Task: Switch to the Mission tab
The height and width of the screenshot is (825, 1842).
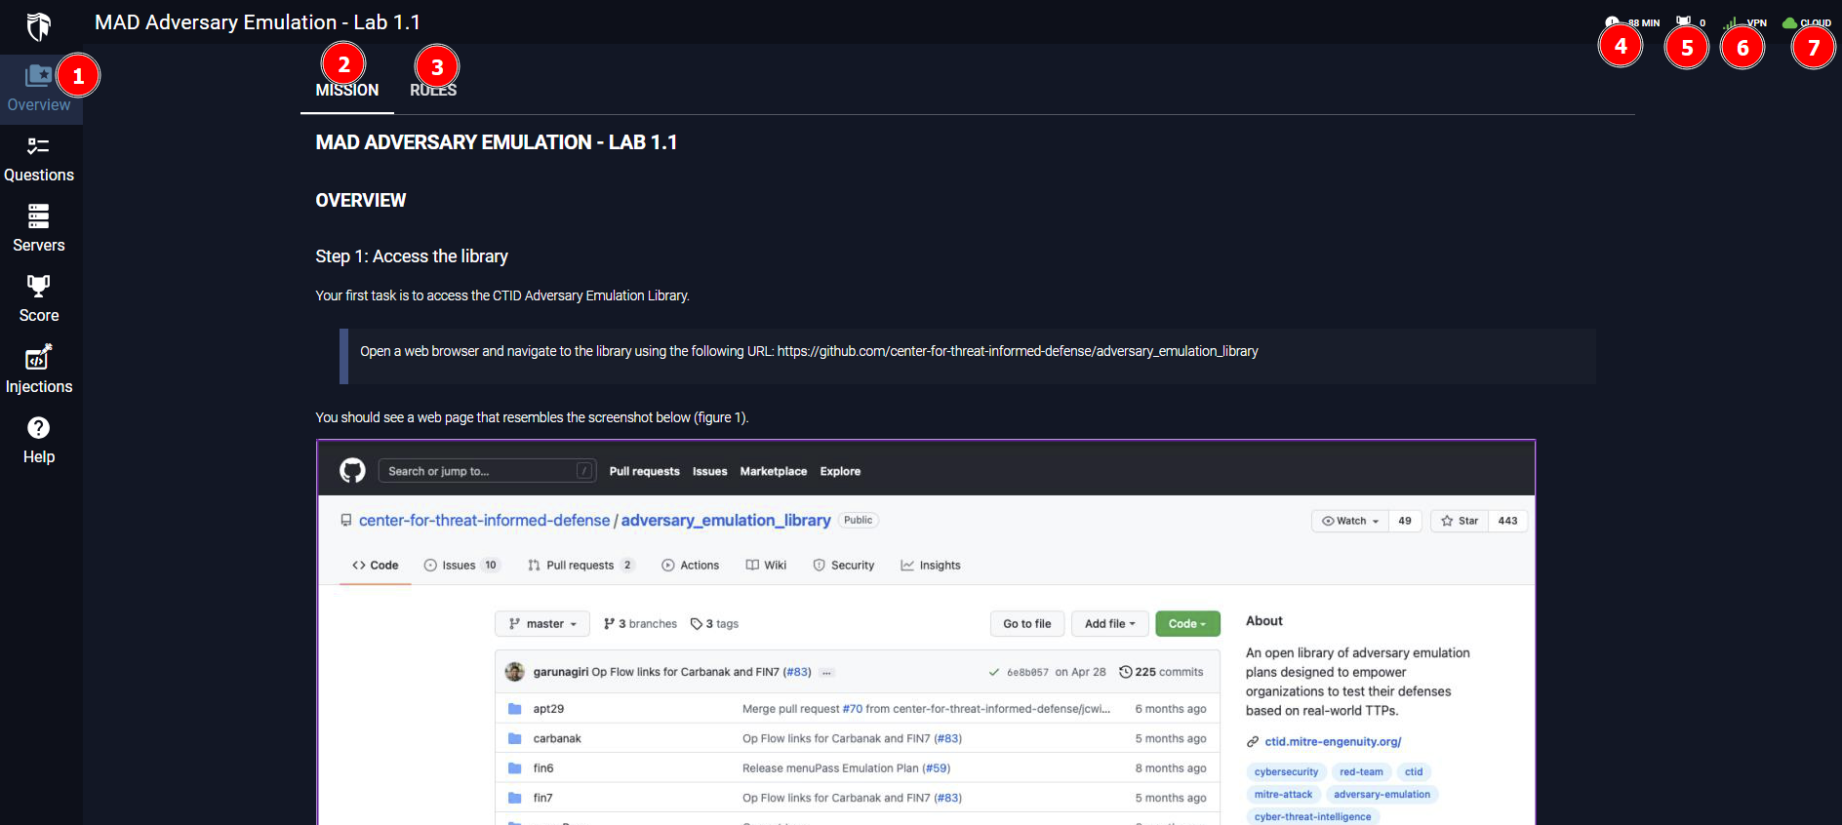Action: click(x=346, y=90)
